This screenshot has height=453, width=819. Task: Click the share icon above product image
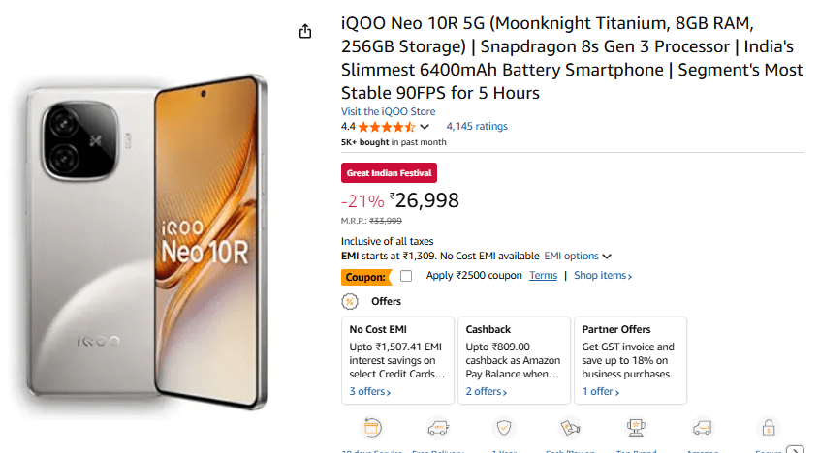pyautogui.click(x=305, y=31)
